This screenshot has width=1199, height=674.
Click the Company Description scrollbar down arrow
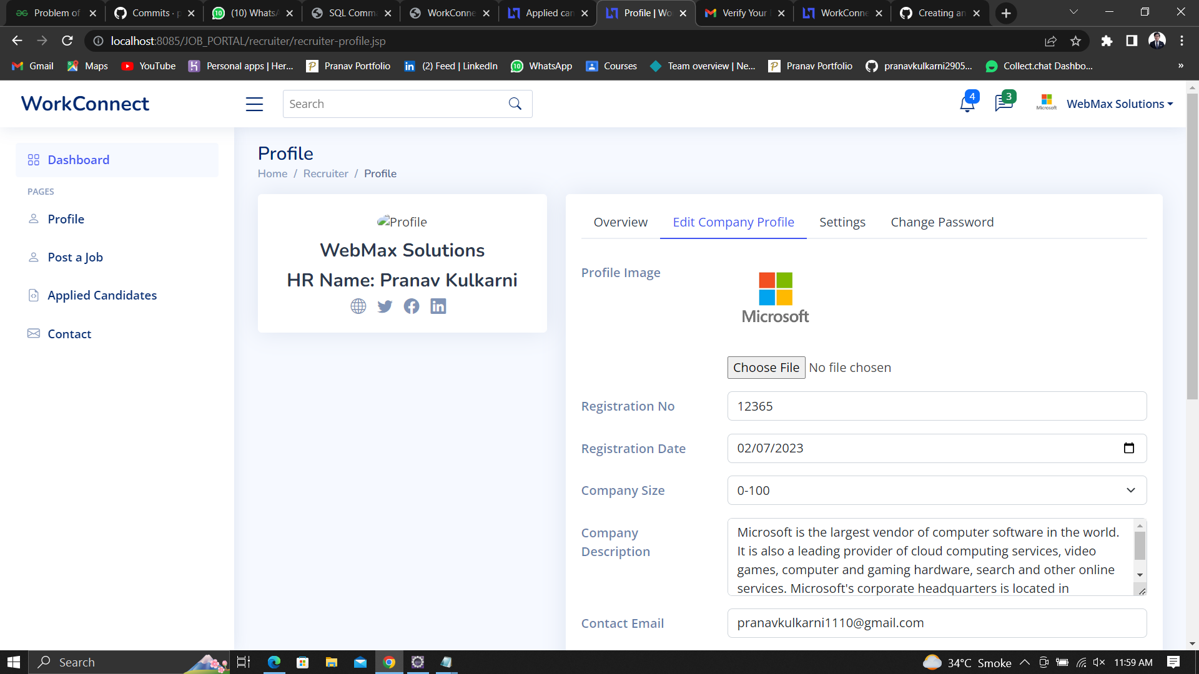pos(1140,575)
